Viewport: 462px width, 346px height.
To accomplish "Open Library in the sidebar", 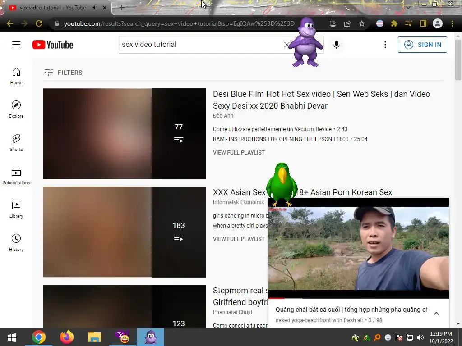I will (16, 209).
